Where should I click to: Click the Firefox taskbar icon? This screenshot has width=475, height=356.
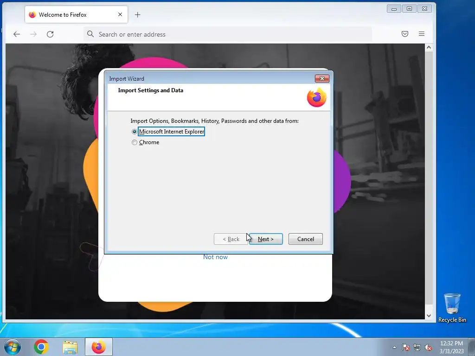(99, 347)
